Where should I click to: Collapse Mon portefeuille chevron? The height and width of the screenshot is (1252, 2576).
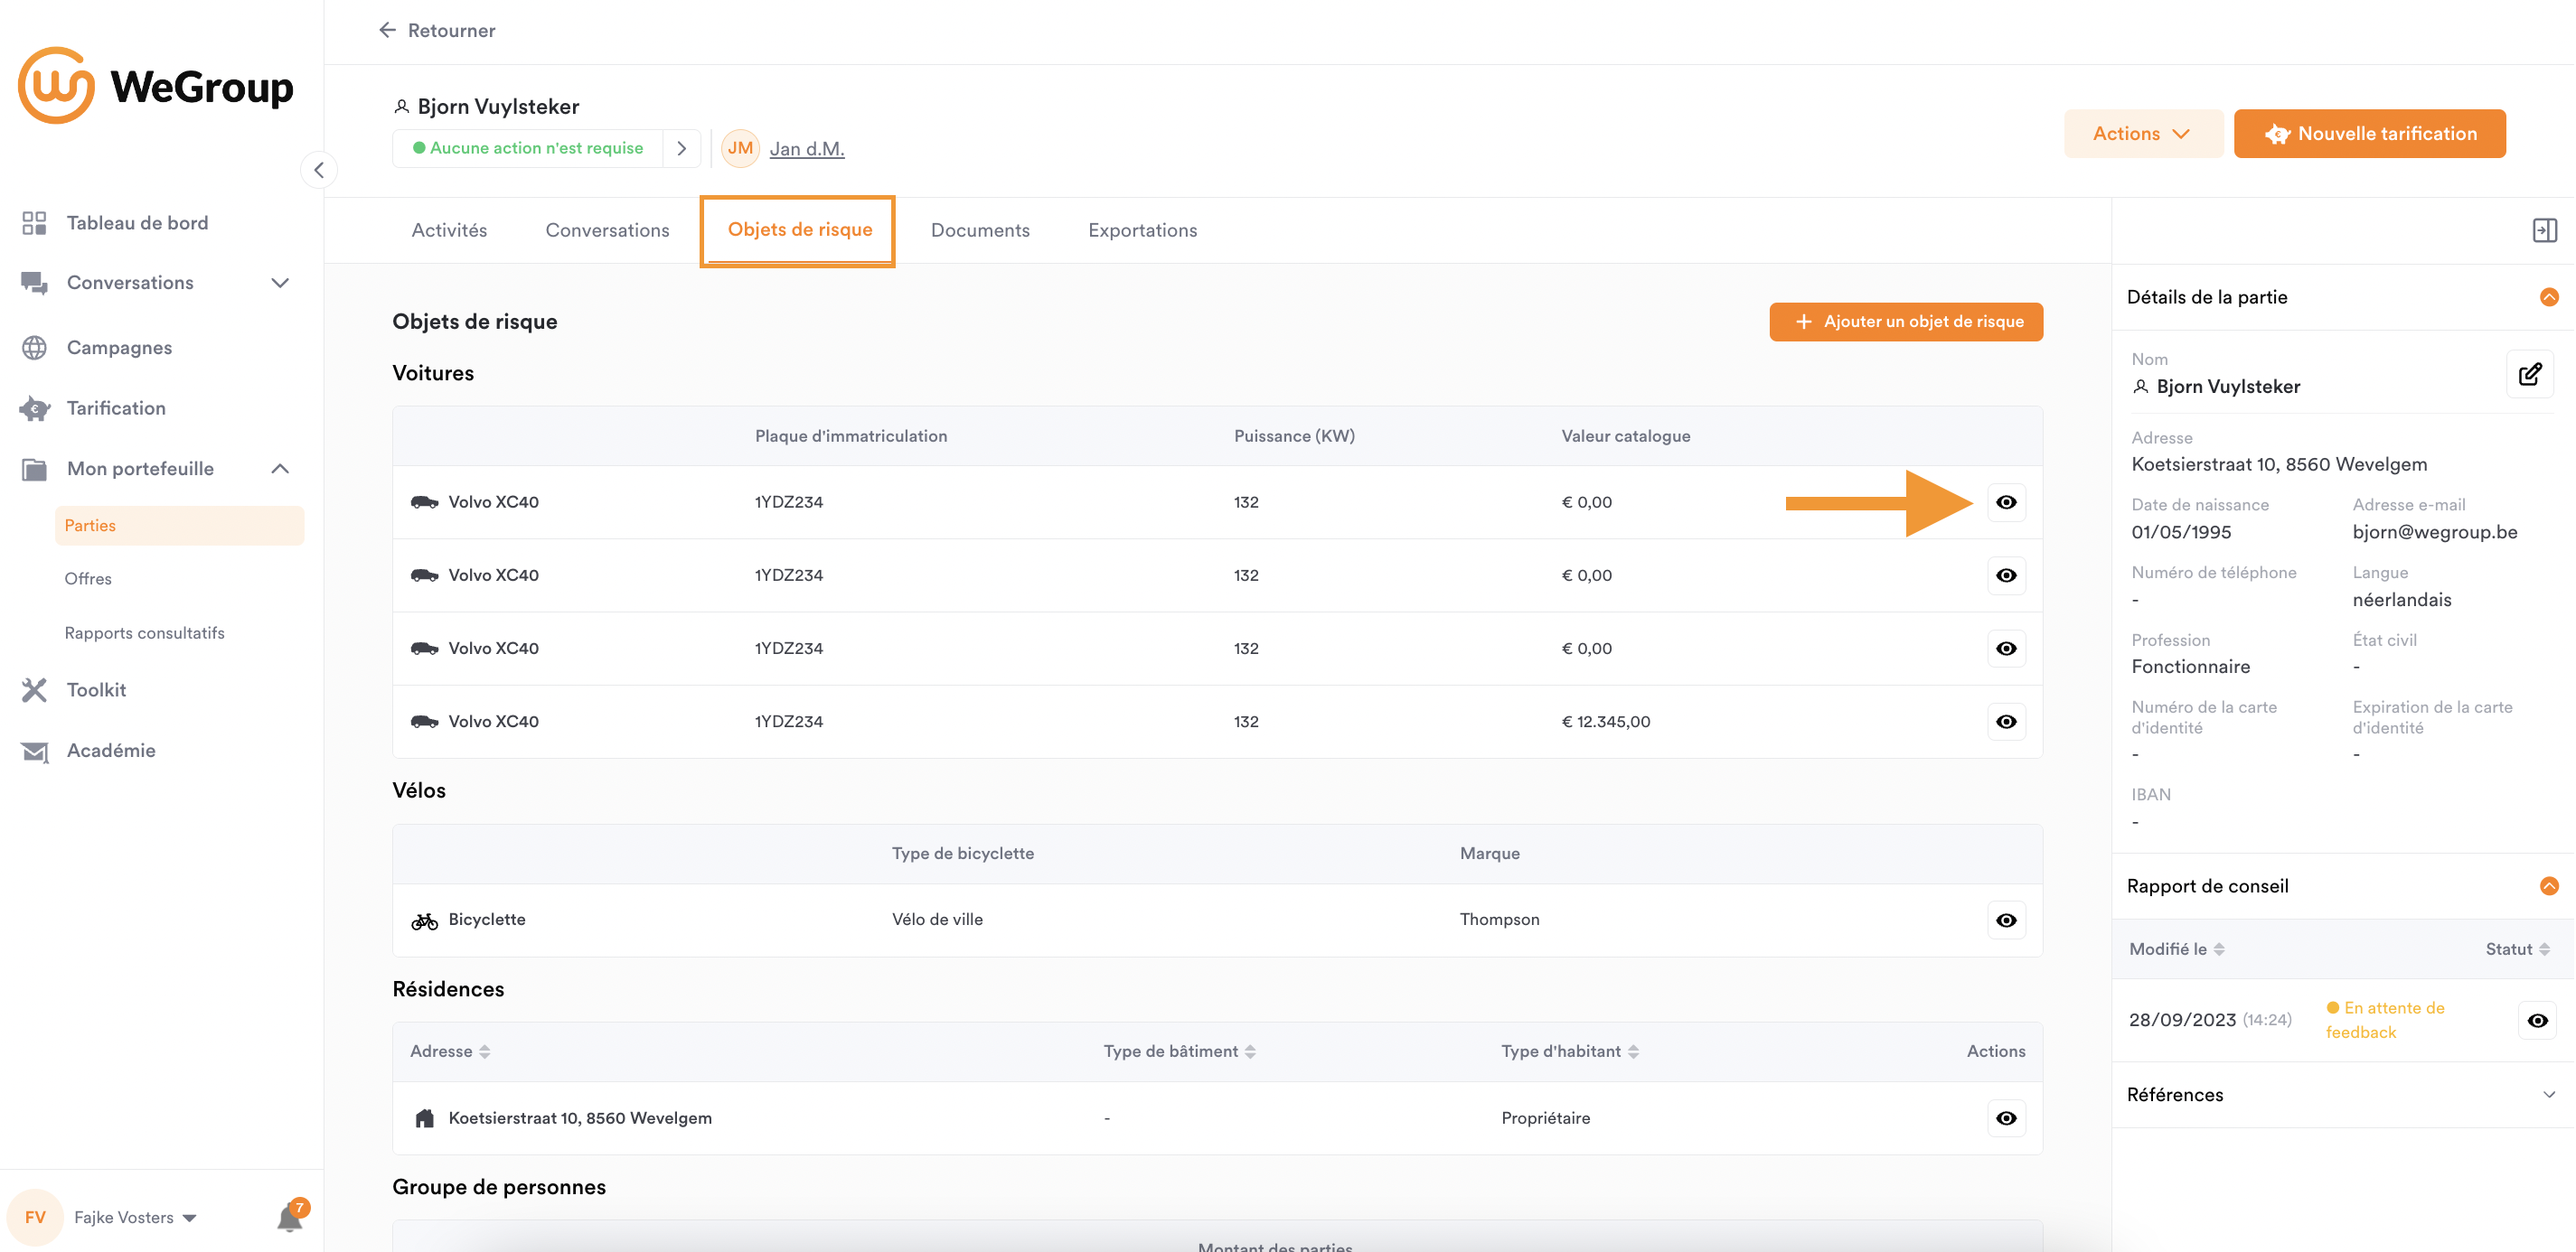pyautogui.click(x=280, y=469)
